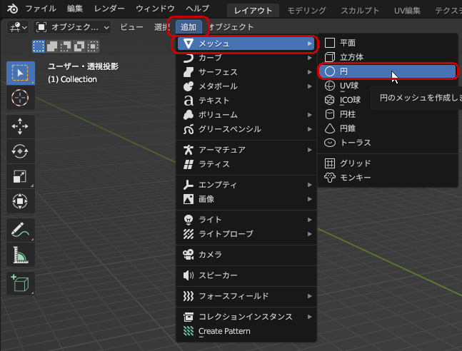Expand the ライト submenu
The height and width of the screenshot is (351, 462).
tap(246, 220)
